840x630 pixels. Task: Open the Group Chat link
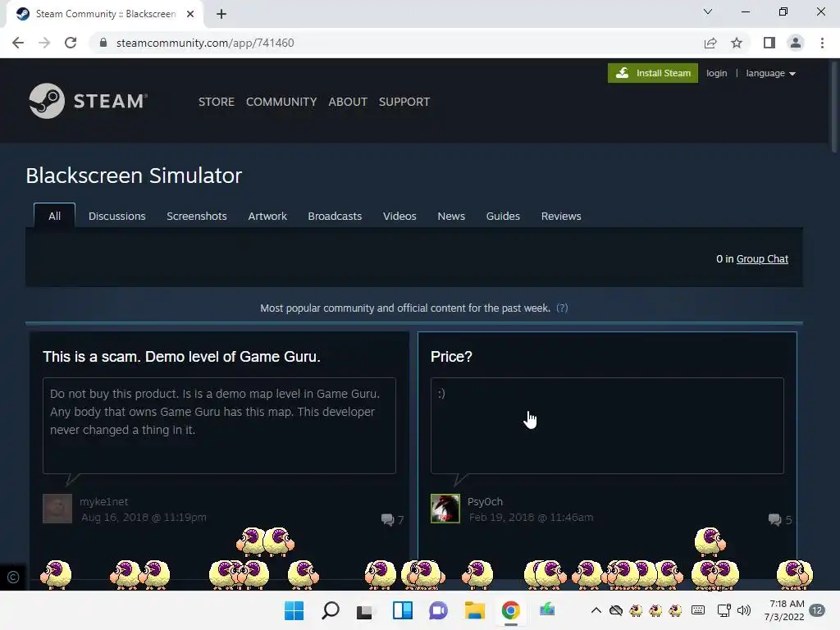[x=762, y=258]
